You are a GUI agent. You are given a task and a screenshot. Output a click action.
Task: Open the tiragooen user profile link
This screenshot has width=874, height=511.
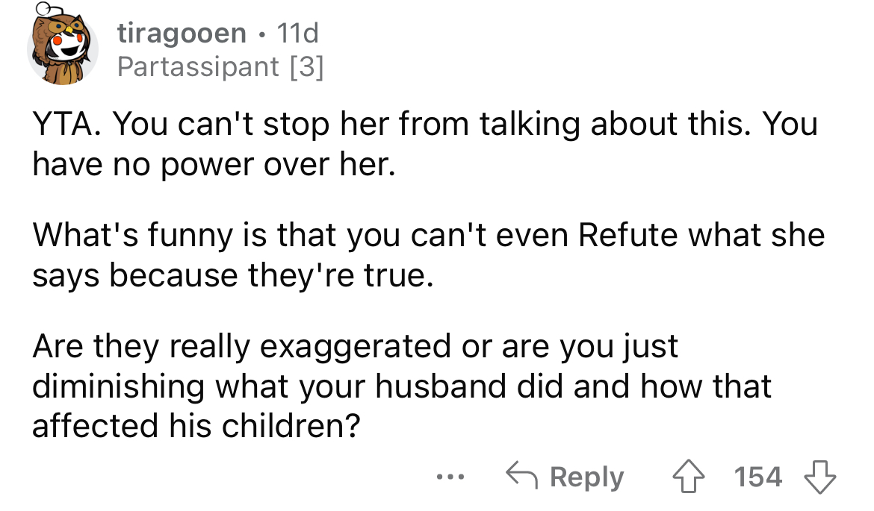(x=182, y=33)
